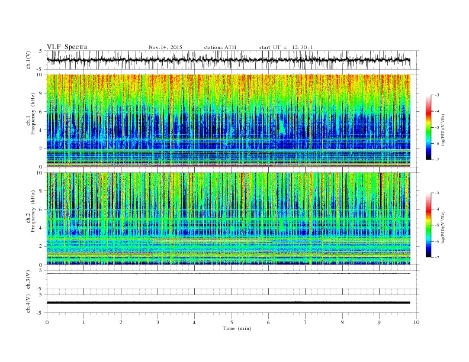Click the 'station=ATH' label
This screenshot has width=469, height=362.
[x=220, y=47]
